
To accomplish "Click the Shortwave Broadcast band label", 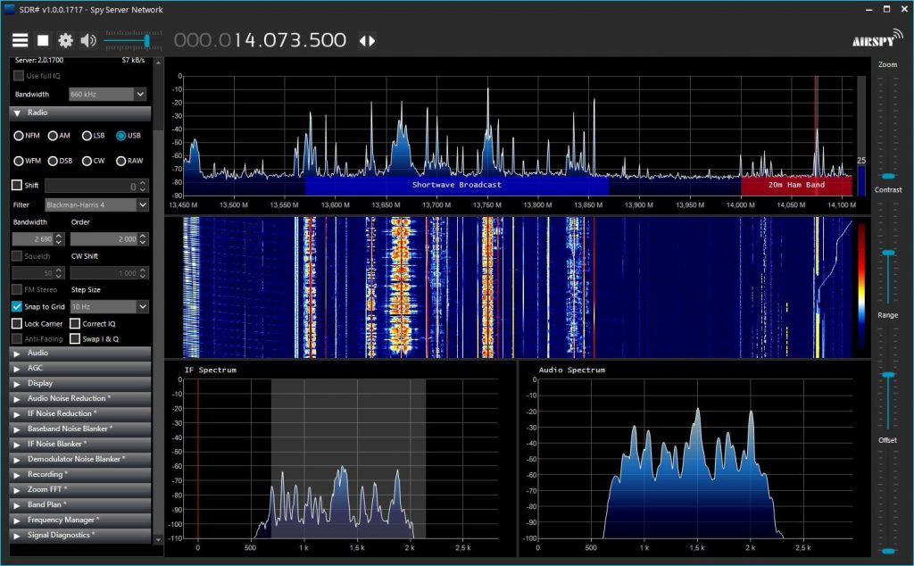I will tap(455, 185).
